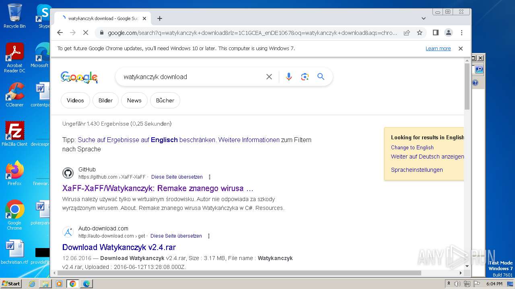Dismiss the Chrome update infobar
The height and width of the screenshot is (289, 515).
click(461, 49)
